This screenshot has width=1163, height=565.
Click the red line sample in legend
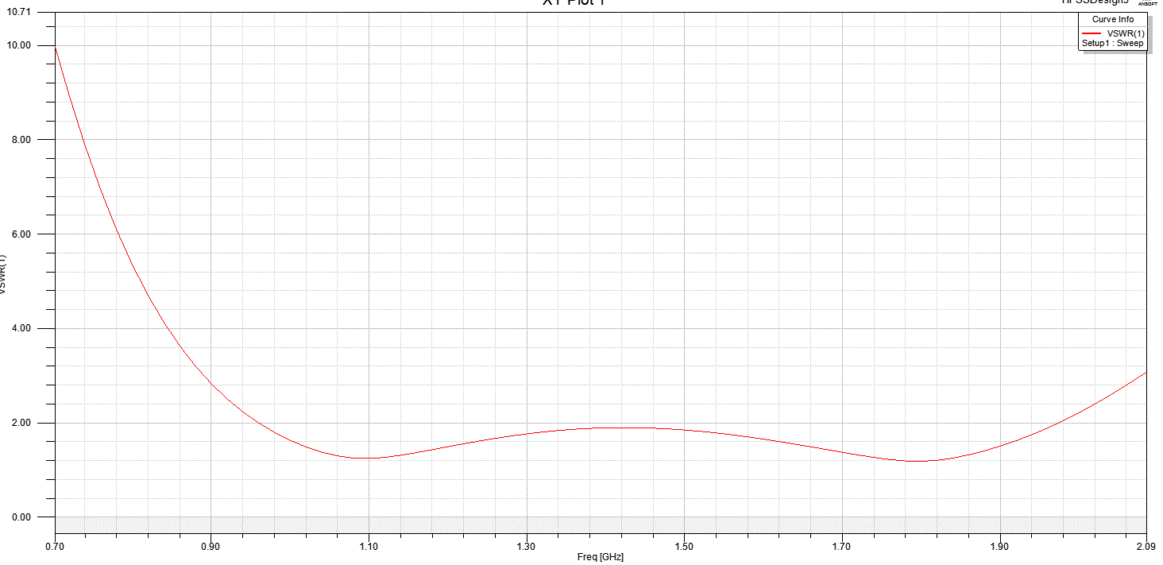(1092, 33)
